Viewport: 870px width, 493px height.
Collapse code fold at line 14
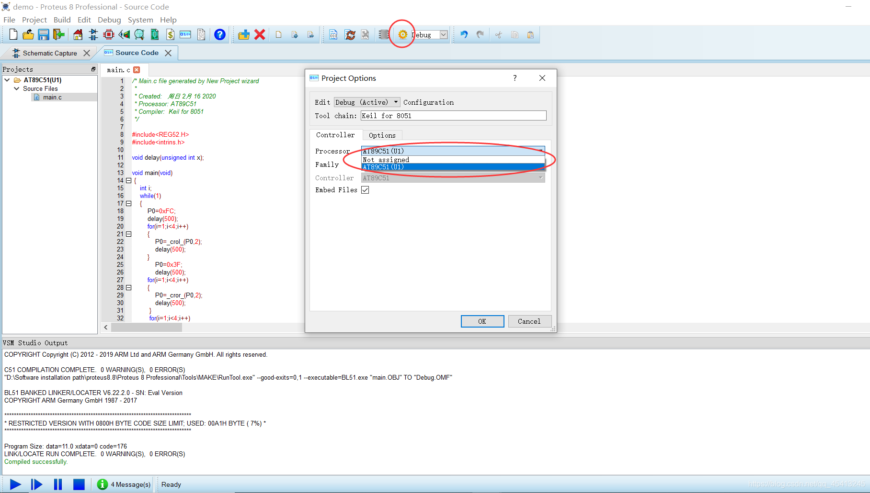tap(128, 181)
